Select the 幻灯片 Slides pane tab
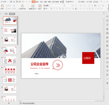The image size is (109, 105). point(12,14)
